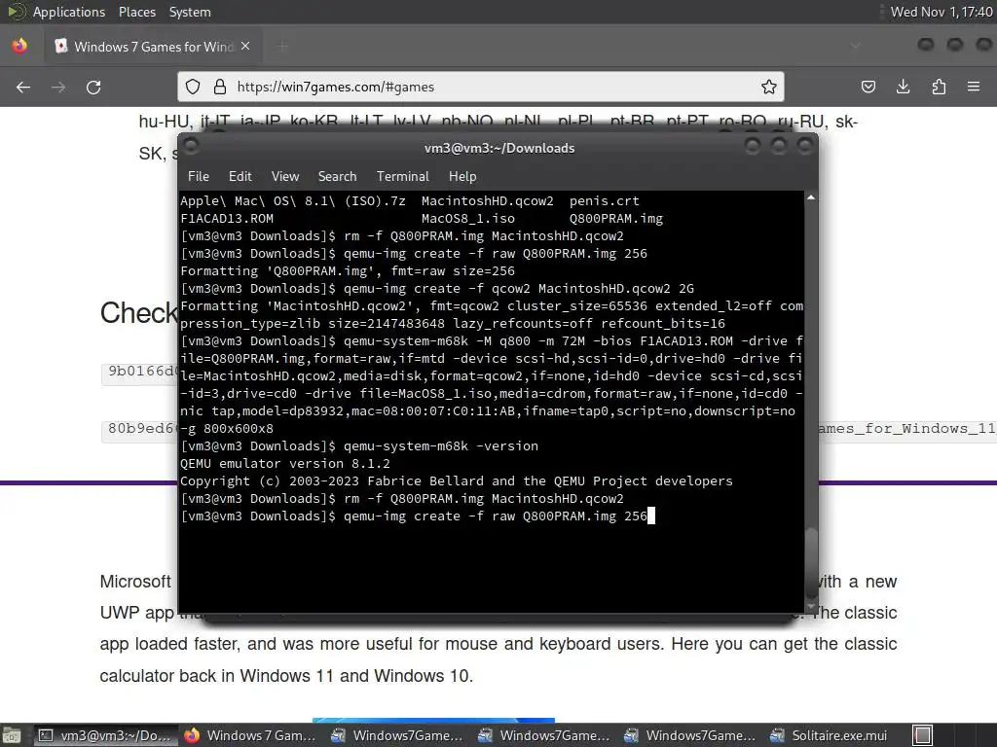Open Firefox extensions puzzle icon

click(939, 87)
